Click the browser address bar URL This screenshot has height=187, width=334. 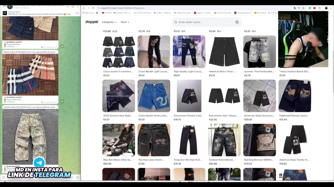tap(123, 8)
